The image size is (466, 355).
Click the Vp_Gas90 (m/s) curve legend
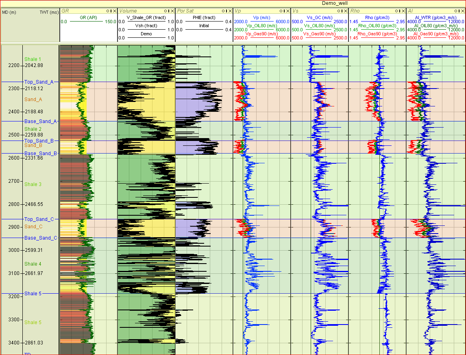pyautogui.click(x=261, y=34)
